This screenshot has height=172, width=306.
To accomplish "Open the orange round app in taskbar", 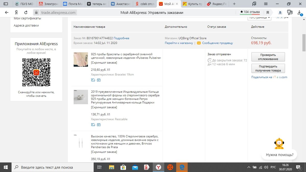I will (170, 167).
